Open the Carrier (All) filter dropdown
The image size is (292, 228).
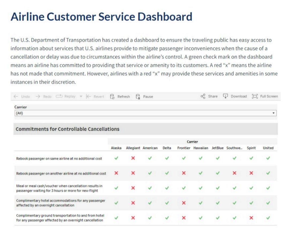pos(146,113)
